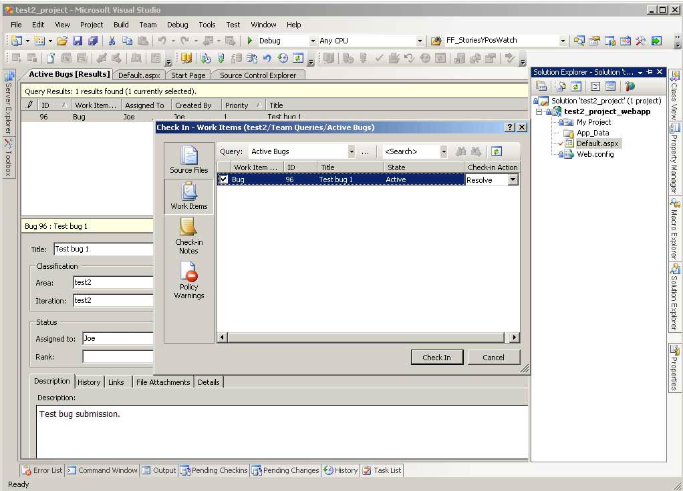Open the File Attachments tab
This screenshot has width=683, height=491.
click(163, 382)
